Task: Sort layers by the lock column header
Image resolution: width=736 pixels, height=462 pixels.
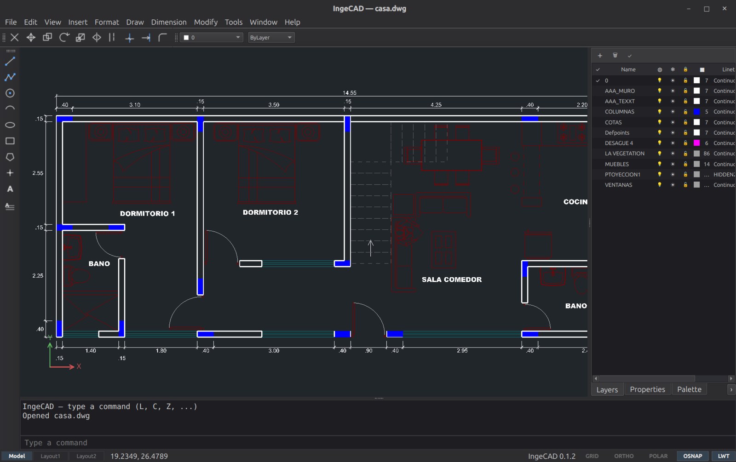Action: click(685, 69)
